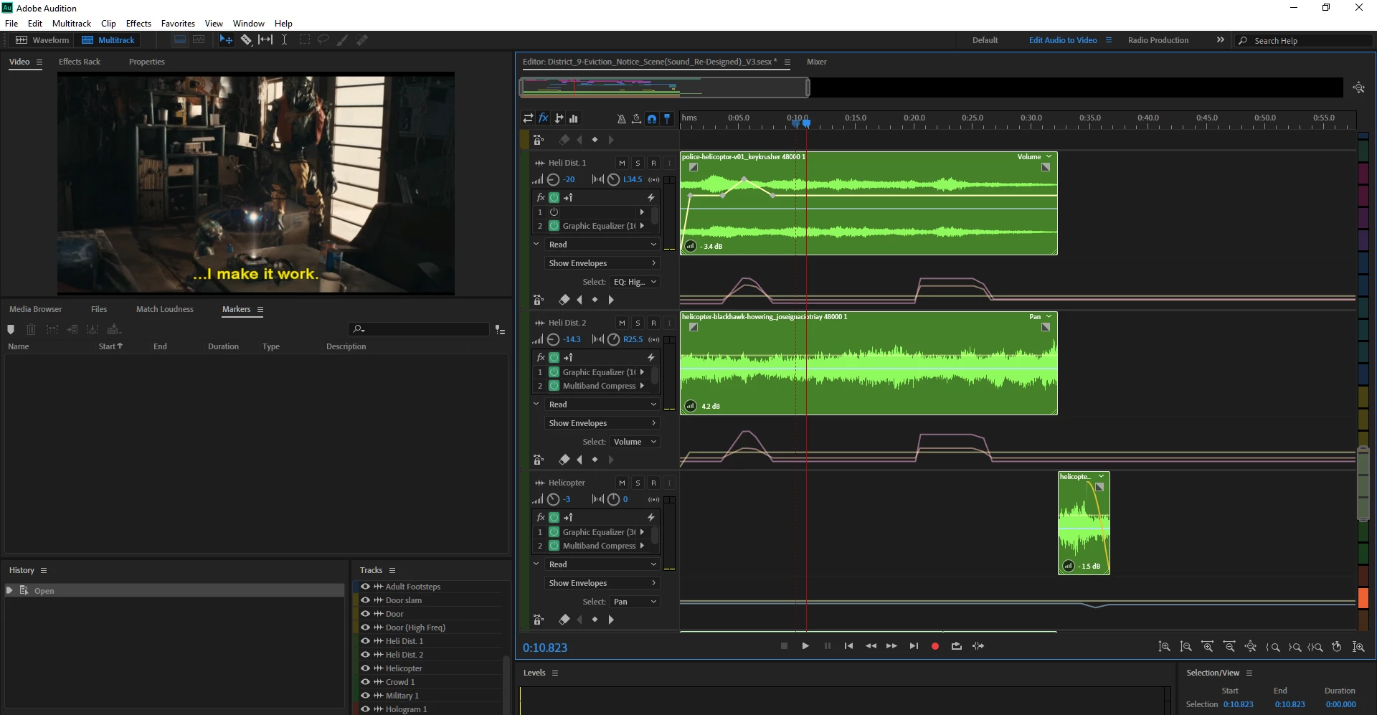Expand Show Envelopes for Heli Dist. 1
Image resolution: width=1377 pixels, height=715 pixels.
pos(602,263)
